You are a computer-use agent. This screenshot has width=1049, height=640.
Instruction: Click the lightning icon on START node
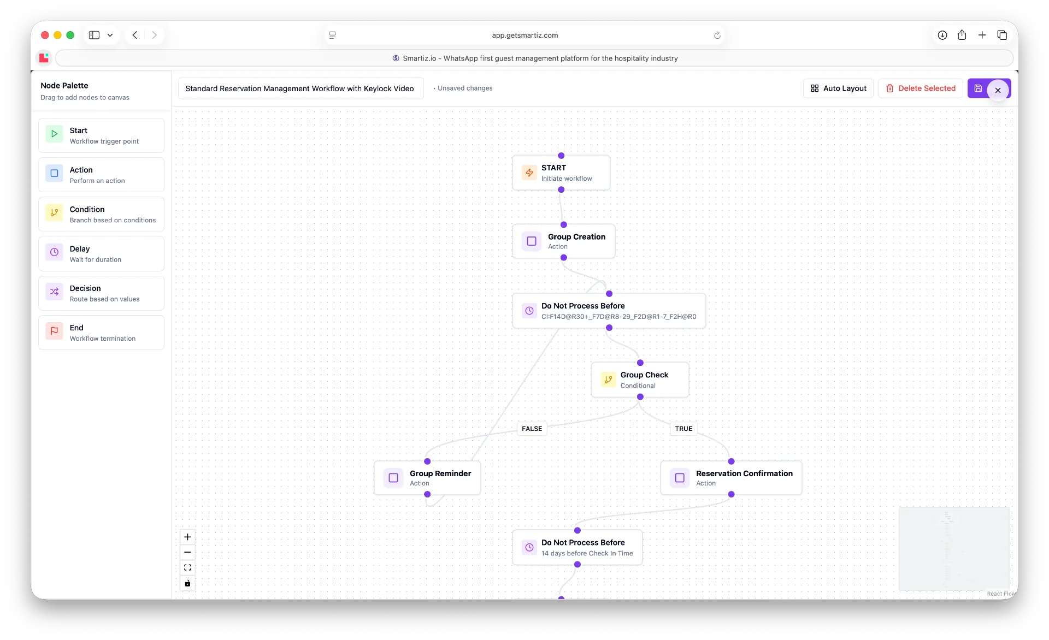(x=529, y=173)
